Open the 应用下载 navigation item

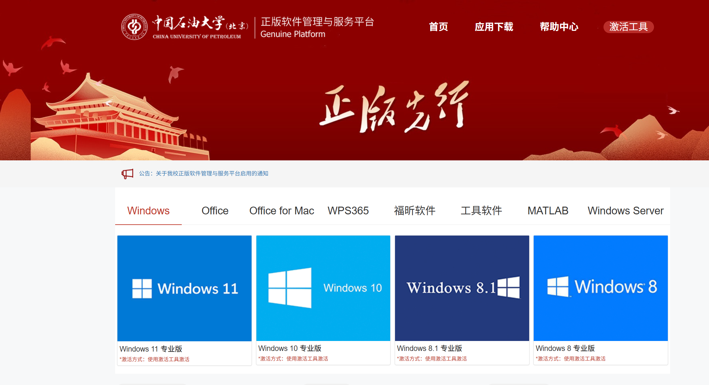point(494,27)
